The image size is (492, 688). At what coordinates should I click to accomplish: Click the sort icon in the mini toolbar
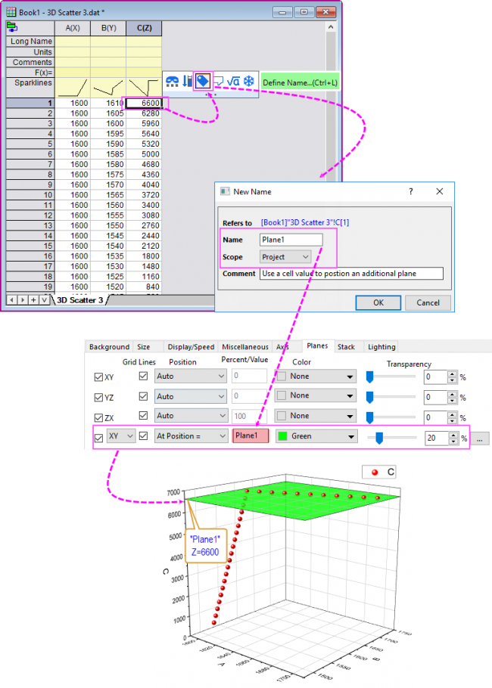(188, 81)
